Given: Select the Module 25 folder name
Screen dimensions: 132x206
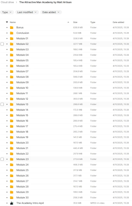Looking at the screenshot, I should [x=22, y=170].
